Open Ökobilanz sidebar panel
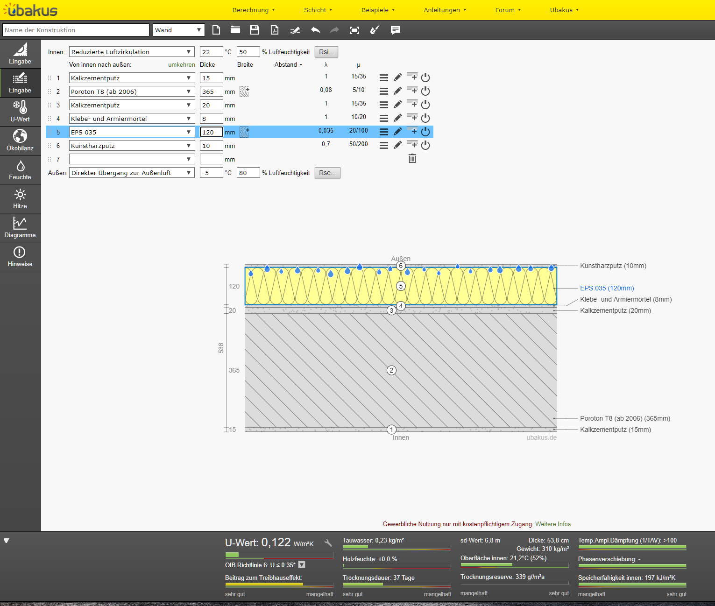715x606 pixels. [20, 141]
